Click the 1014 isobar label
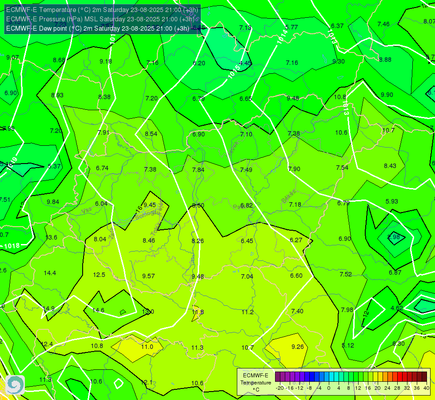 tap(283, 36)
